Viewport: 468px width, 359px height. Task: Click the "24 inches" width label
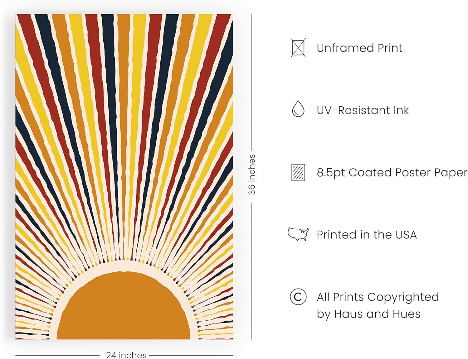point(126,355)
